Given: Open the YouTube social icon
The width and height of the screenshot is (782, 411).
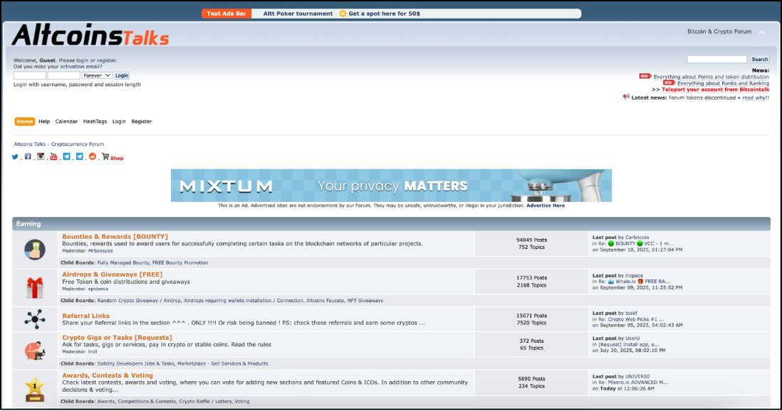Looking at the screenshot, I should (53, 156).
